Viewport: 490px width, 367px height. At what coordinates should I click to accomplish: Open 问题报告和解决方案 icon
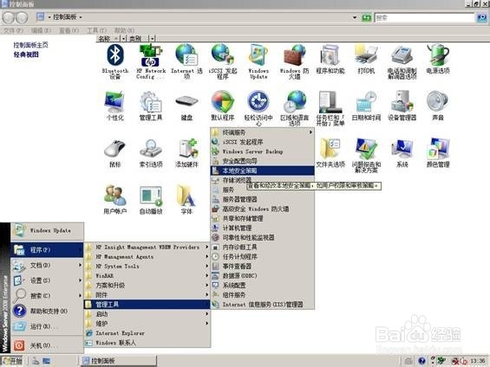(366, 155)
